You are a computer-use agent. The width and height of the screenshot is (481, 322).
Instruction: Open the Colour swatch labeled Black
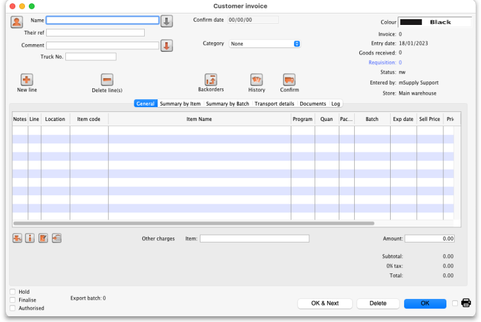(425, 22)
